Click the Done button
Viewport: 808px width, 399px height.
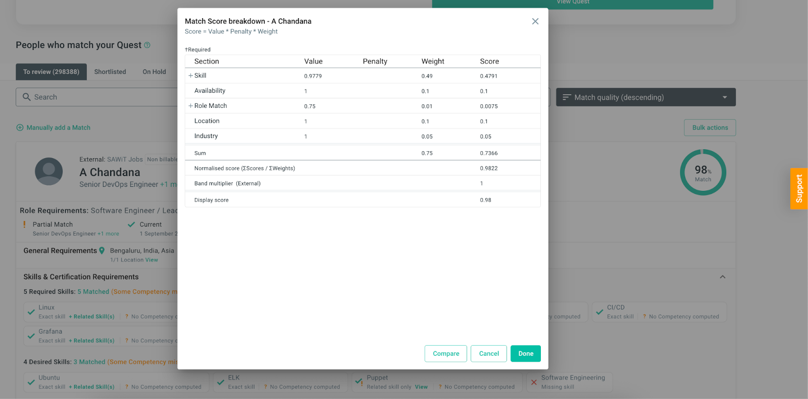point(525,354)
